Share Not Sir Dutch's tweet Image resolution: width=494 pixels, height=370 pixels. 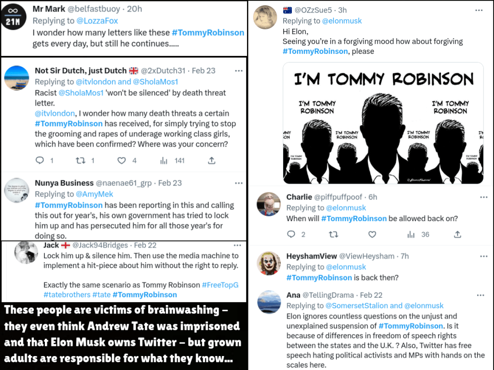[x=211, y=160]
